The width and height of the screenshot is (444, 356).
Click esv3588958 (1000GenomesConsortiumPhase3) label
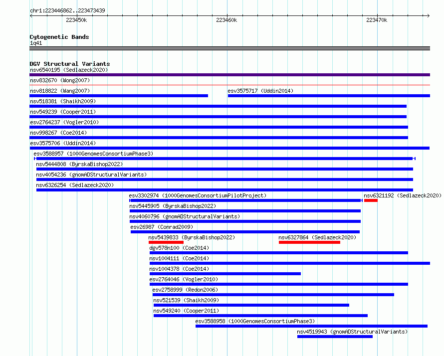(255, 321)
